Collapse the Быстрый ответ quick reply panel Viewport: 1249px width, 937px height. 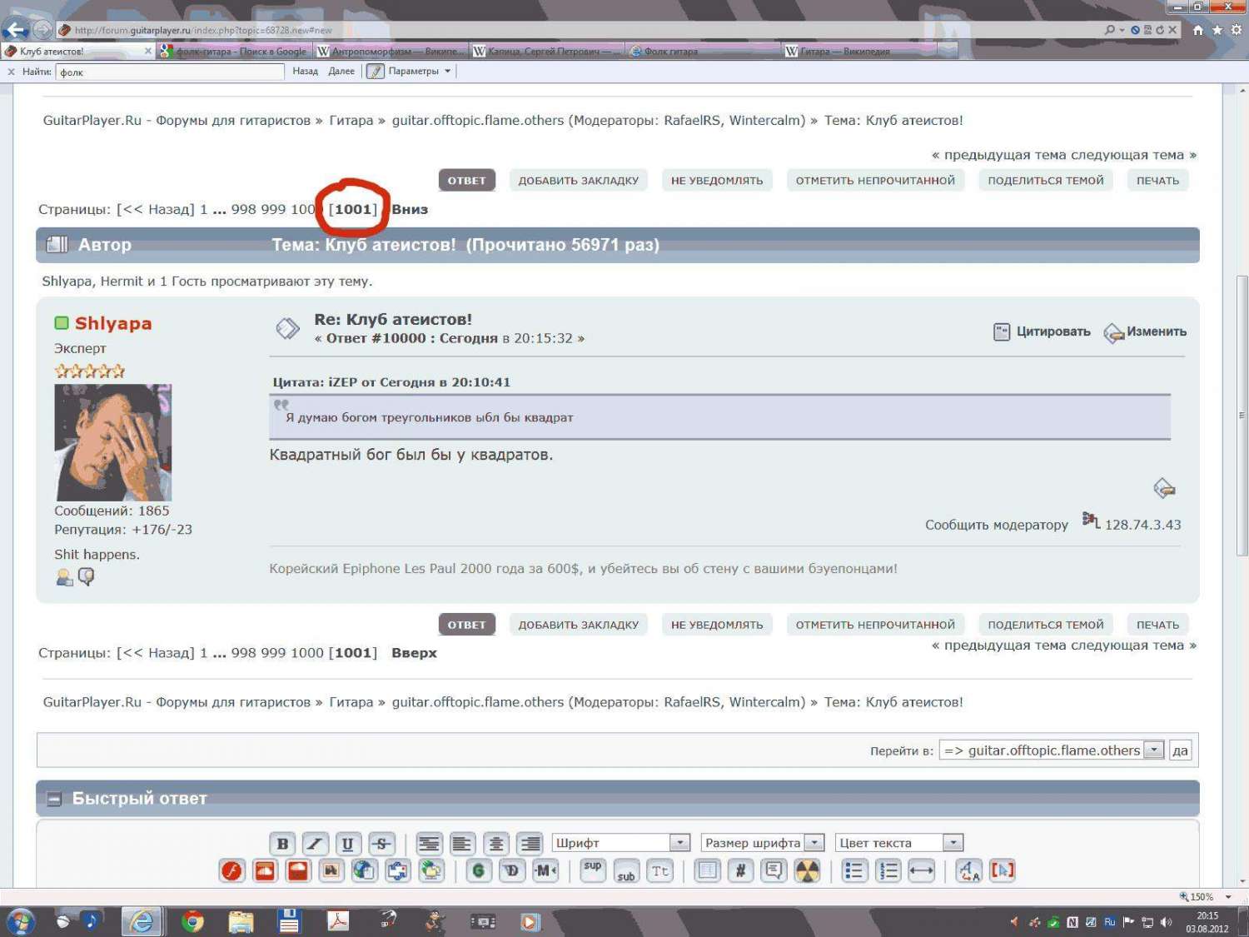[54, 800]
